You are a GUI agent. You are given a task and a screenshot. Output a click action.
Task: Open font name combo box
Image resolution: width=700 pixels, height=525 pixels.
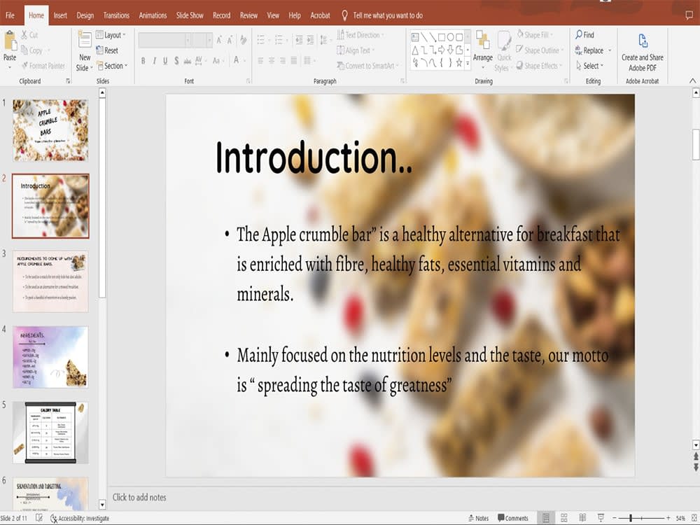(x=165, y=40)
